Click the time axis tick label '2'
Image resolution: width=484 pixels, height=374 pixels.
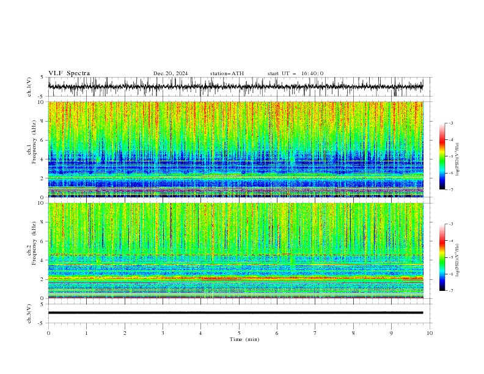pyautogui.click(x=125, y=333)
